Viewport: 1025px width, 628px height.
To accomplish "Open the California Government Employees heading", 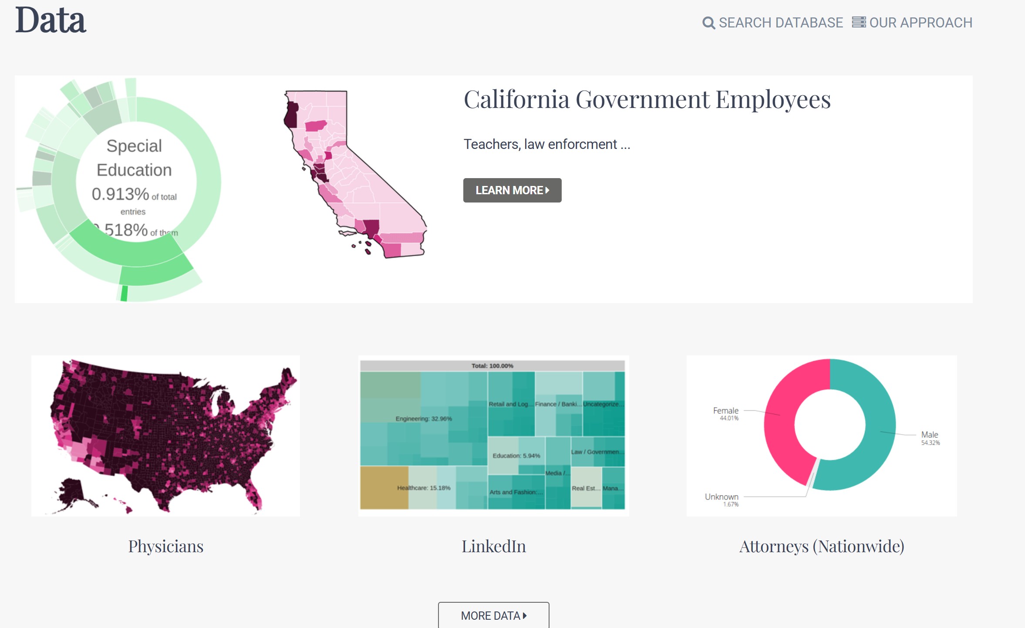I will pos(647,99).
